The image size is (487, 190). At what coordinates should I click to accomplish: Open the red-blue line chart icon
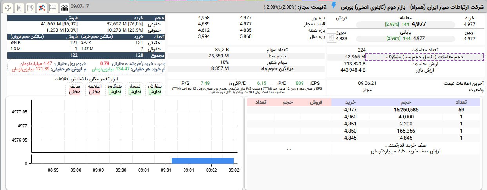42,7
